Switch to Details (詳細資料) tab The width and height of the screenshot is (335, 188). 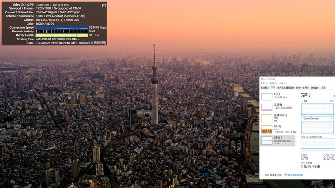(315, 88)
